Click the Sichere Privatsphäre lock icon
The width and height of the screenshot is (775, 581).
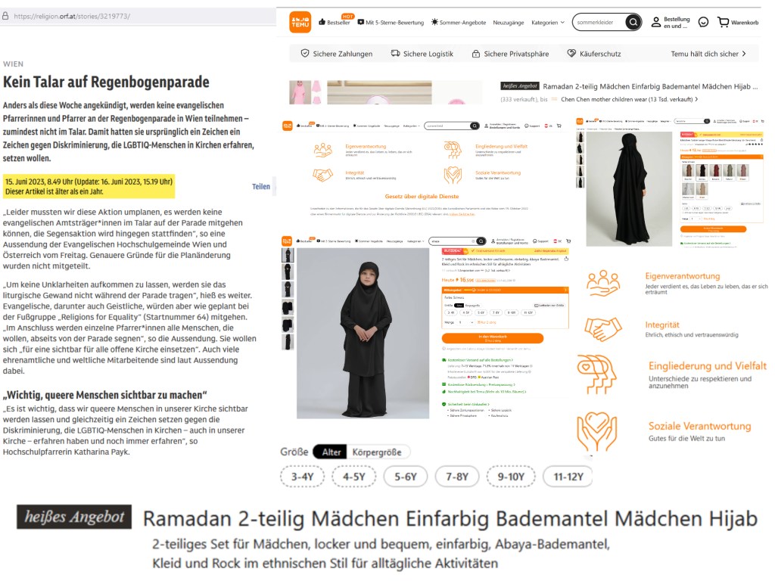coord(475,54)
